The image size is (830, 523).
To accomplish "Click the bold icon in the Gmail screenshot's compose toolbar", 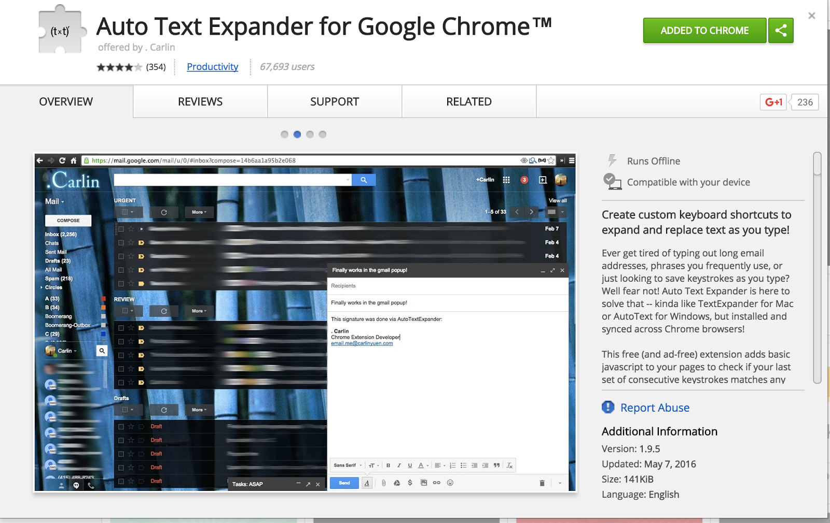I will click(388, 466).
